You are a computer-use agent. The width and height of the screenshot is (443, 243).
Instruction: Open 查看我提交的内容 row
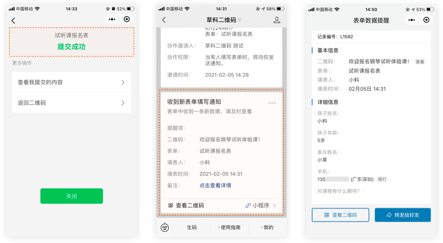(x=72, y=82)
